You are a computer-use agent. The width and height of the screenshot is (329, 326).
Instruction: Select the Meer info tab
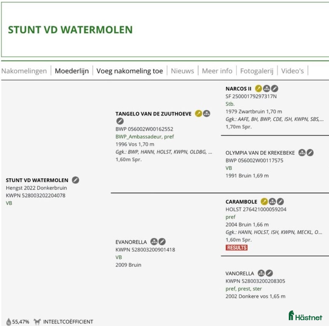tap(217, 71)
